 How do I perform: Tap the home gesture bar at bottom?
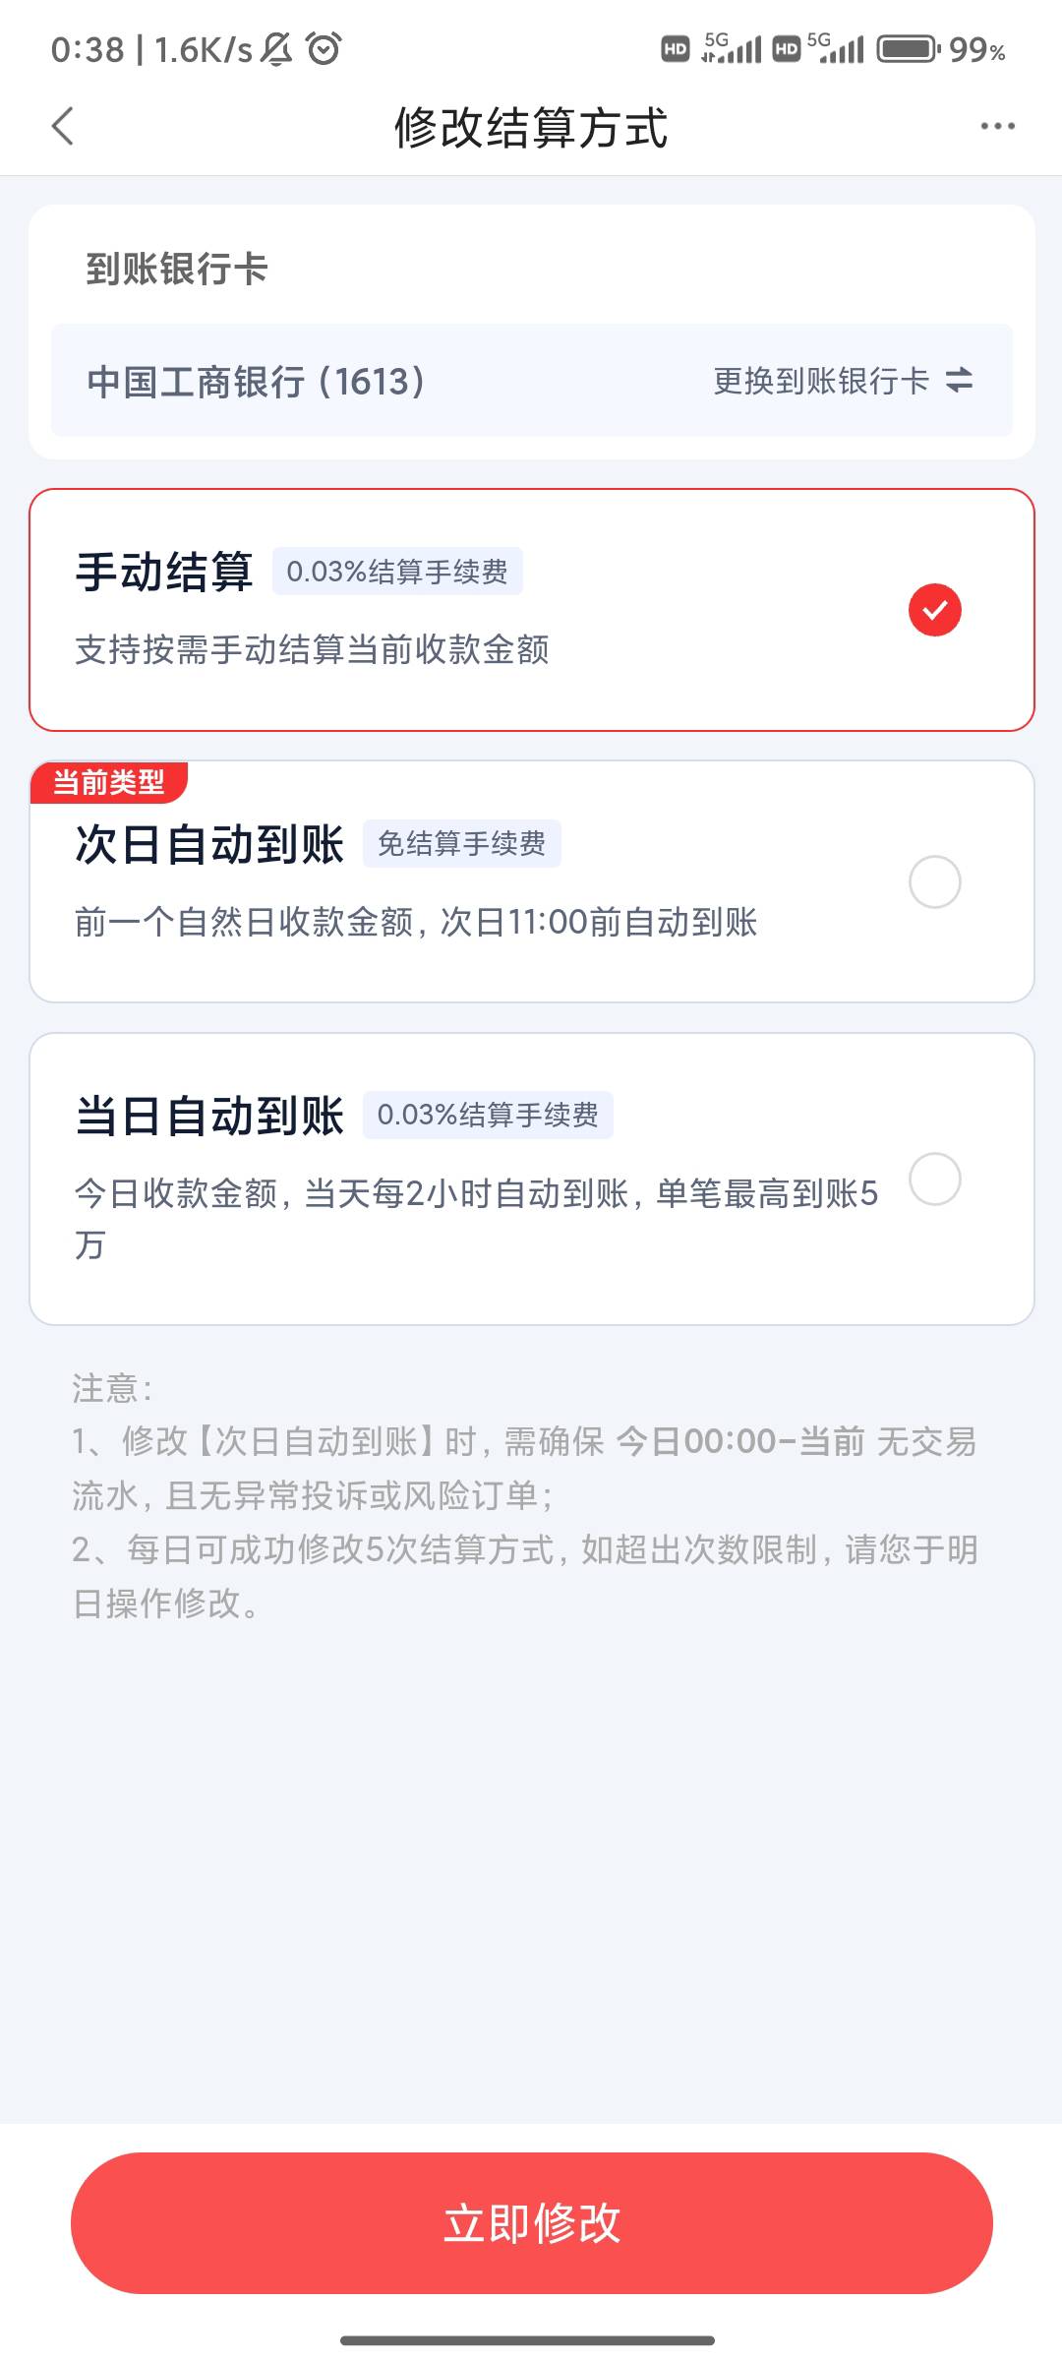click(528, 2340)
